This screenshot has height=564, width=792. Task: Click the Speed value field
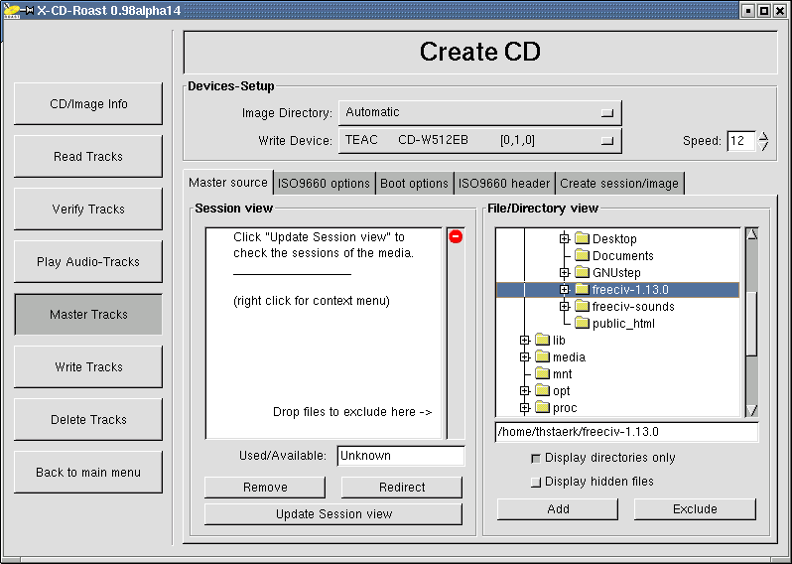(741, 140)
